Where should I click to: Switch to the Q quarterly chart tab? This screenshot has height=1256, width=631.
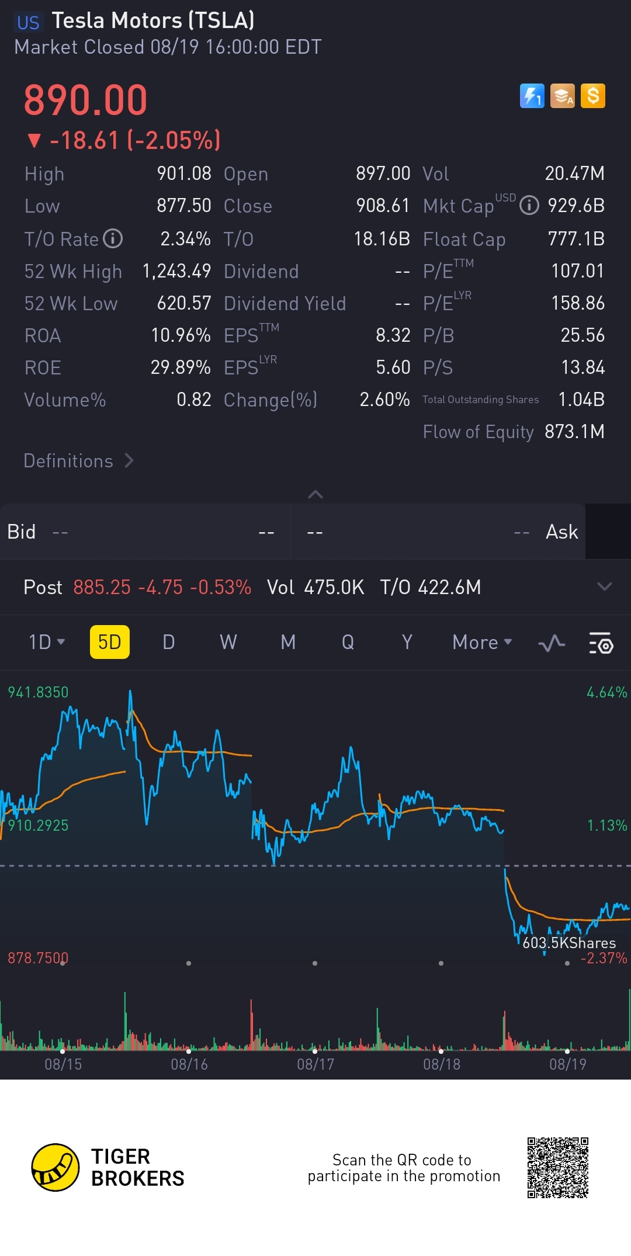tap(348, 642)
